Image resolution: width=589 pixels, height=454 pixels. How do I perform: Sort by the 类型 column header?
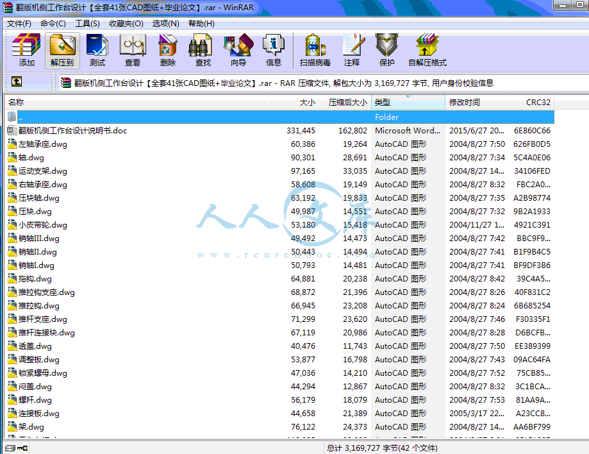pos(408,102)
